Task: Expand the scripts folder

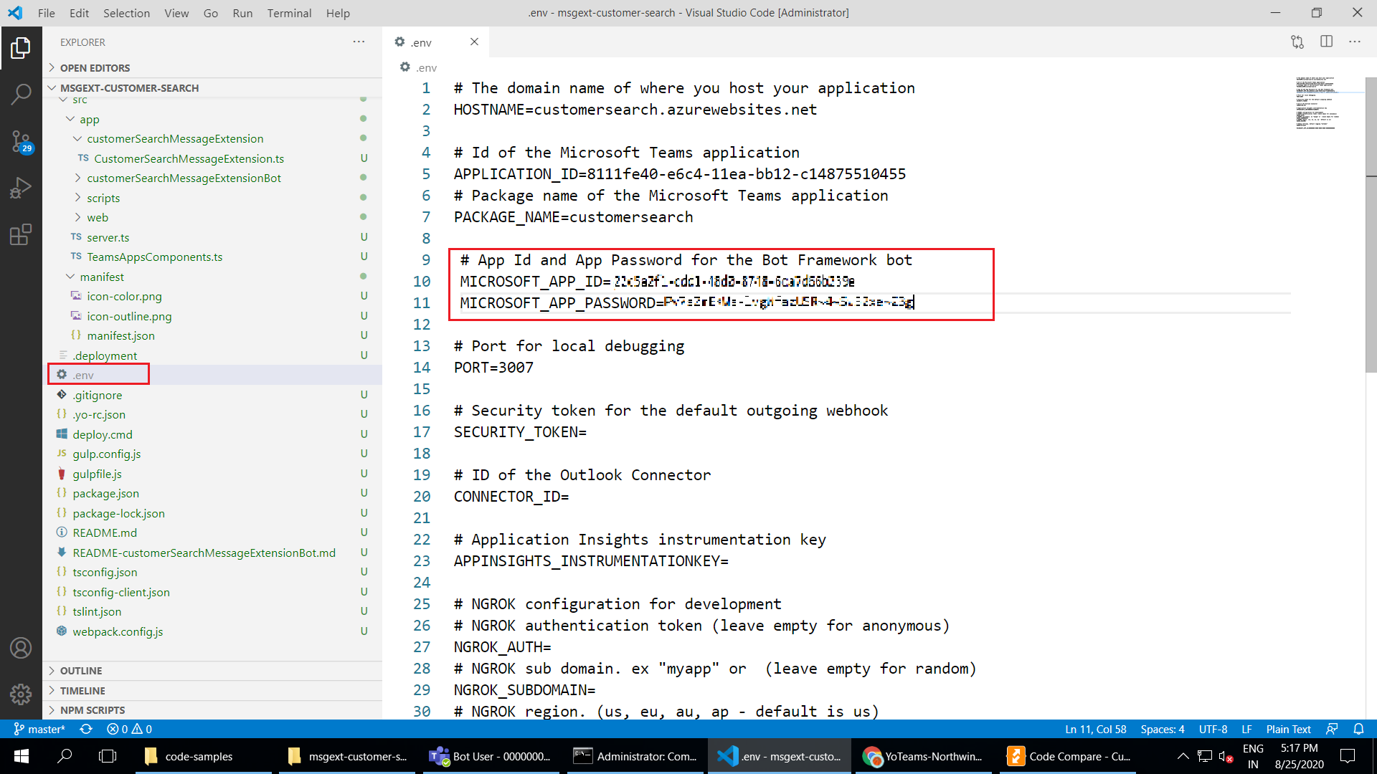Action: [103, 198]
